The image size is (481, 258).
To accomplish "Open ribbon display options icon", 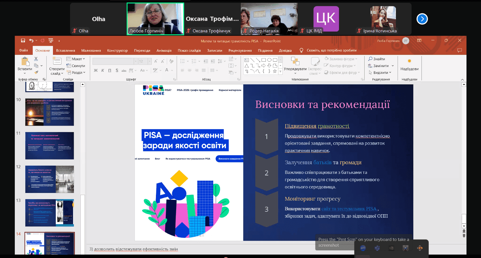I will coord(419,41).
